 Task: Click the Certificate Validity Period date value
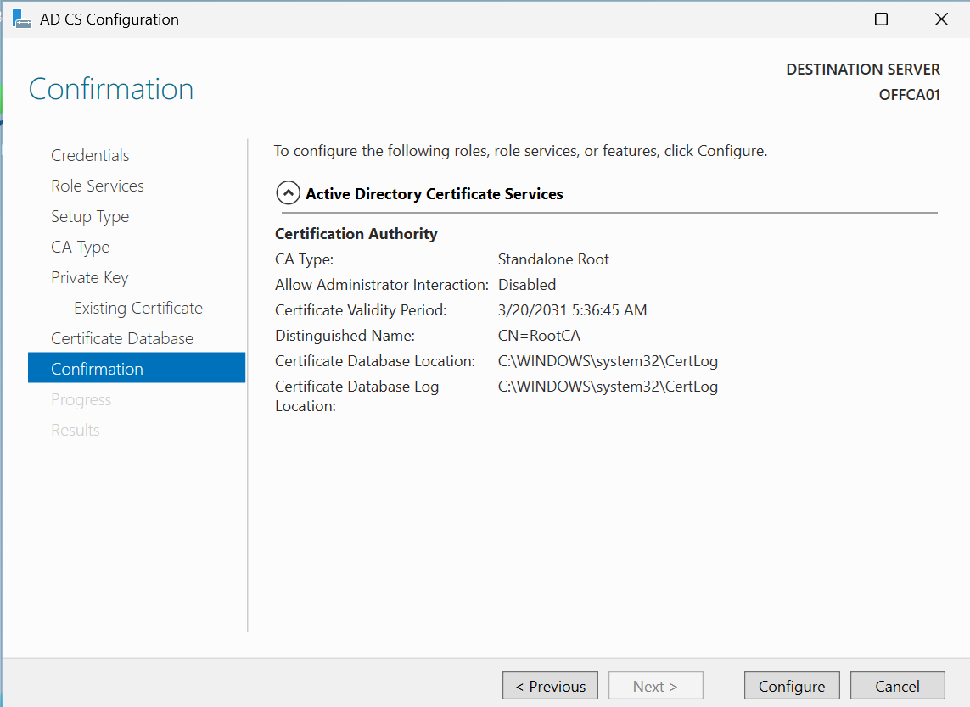[572, 310]
